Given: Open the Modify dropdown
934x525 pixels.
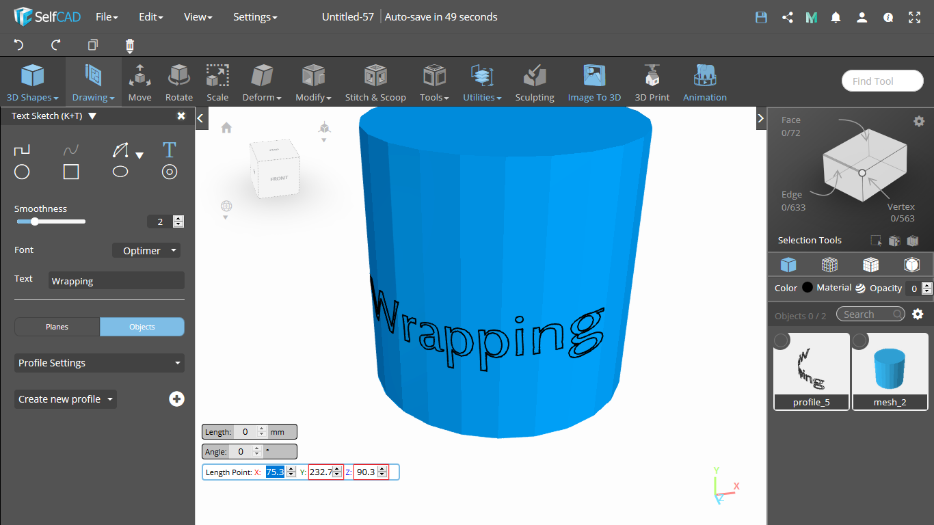Looking at the screenshot, I should [x=313, y=82].
